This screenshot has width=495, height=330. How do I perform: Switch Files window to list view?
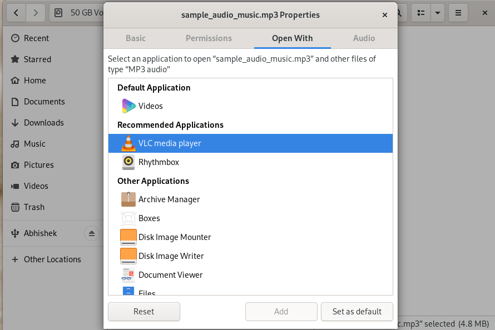(x=421, y=13)
